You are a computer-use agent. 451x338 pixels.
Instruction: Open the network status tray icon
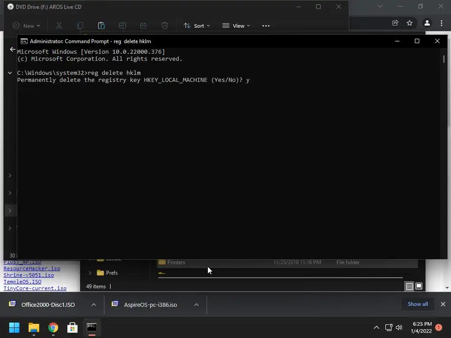(x=389, y=327)
